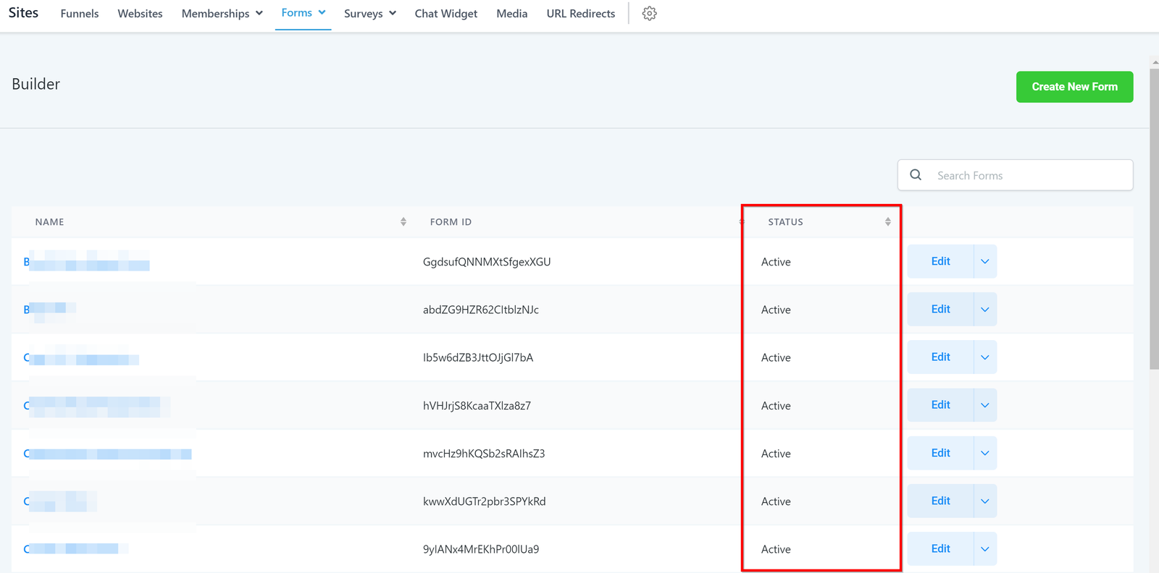Expand edit options for form abdZG9HZR62CItblzNJc
Screen dimensions: 1159x573
985,310
